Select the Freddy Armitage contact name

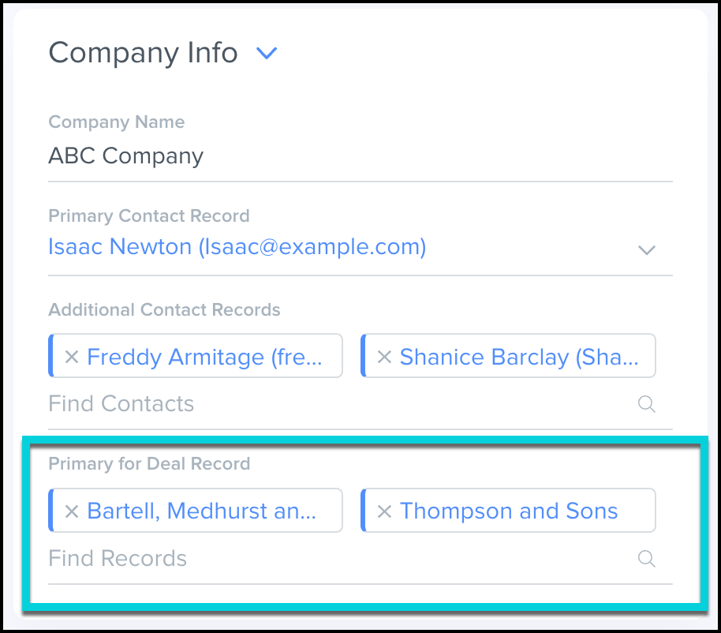click(204, 358)
